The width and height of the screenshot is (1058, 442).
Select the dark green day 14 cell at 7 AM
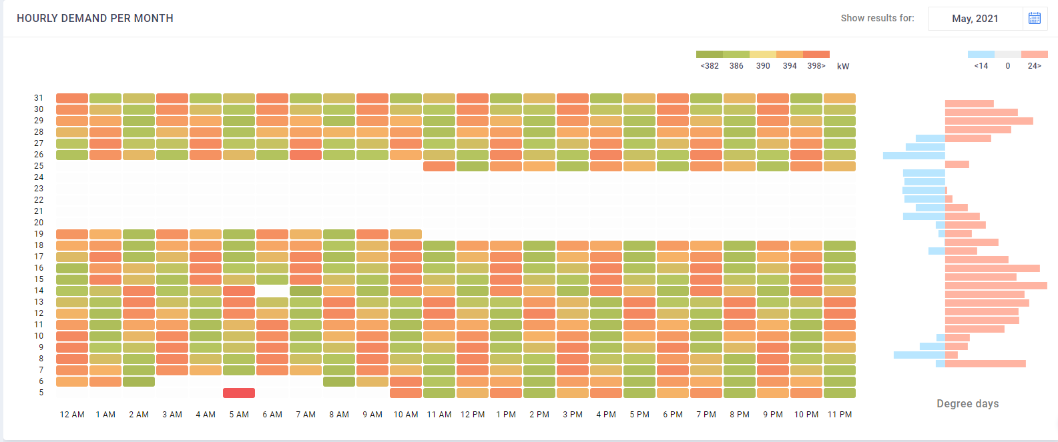(306, 291)
